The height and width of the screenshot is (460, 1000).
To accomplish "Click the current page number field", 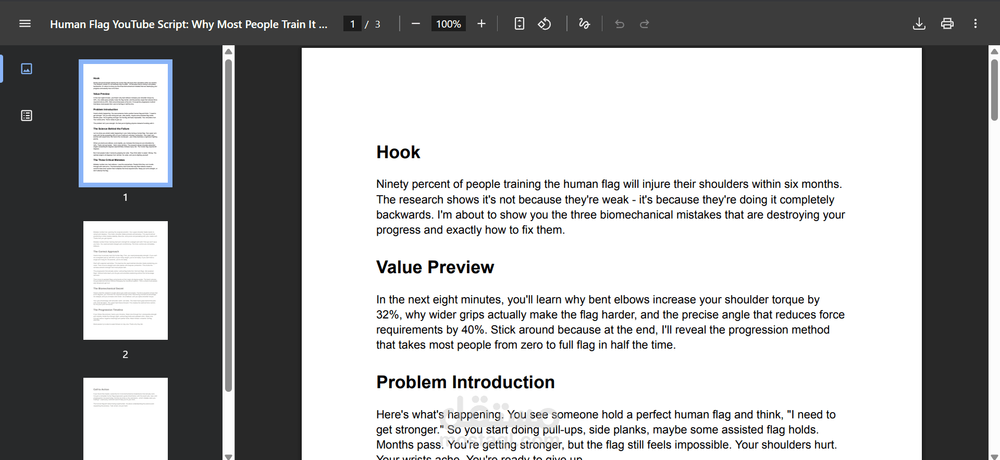I will coord(353,24).
